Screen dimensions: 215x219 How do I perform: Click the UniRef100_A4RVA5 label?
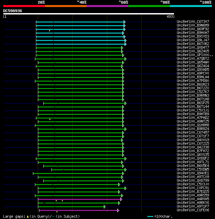tap(193, 199)
